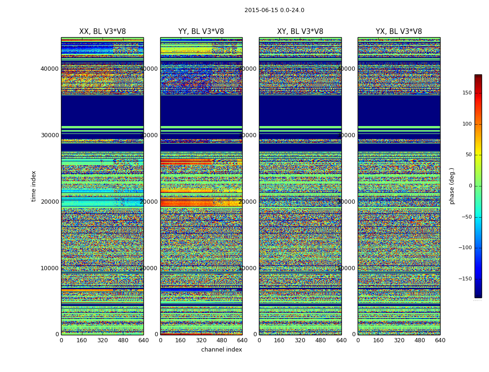Viewport: 489px width, 372px height.
Task: Click colorbar tick label 0
Action: 470,186
